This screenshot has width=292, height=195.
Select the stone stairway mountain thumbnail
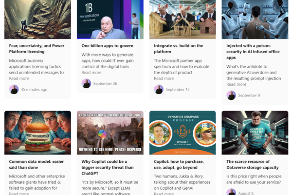click(37, 19)
